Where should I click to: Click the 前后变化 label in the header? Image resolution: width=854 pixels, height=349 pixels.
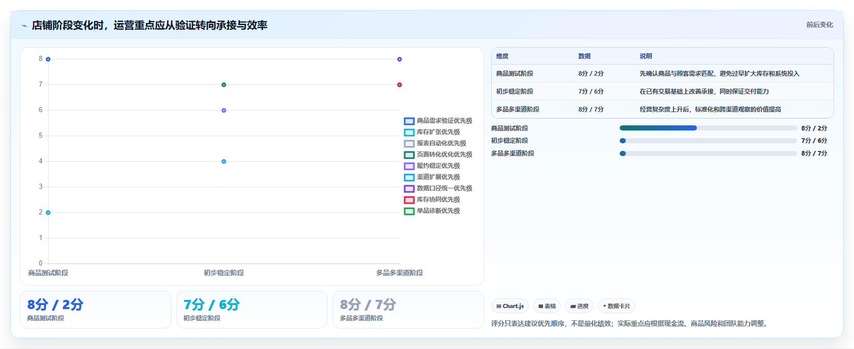click(819, 25)
